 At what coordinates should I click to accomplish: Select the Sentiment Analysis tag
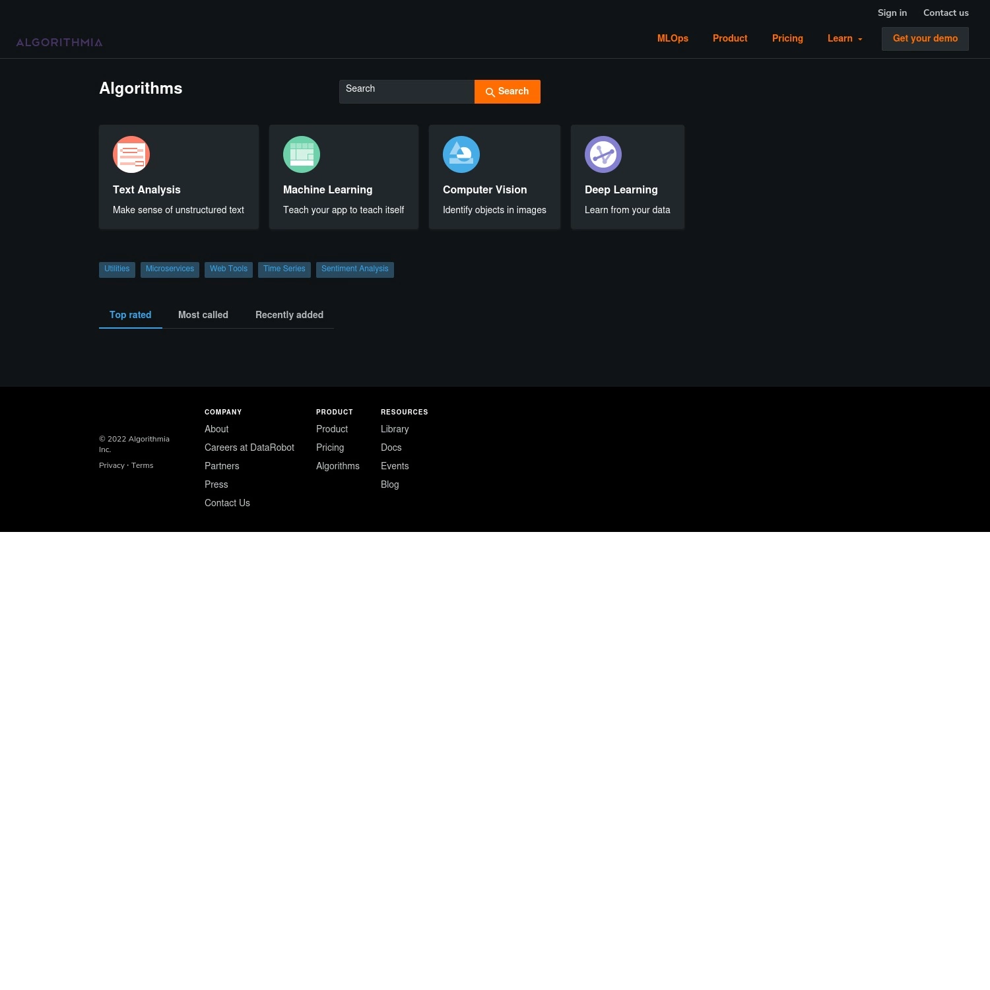[x=355, y=269]
